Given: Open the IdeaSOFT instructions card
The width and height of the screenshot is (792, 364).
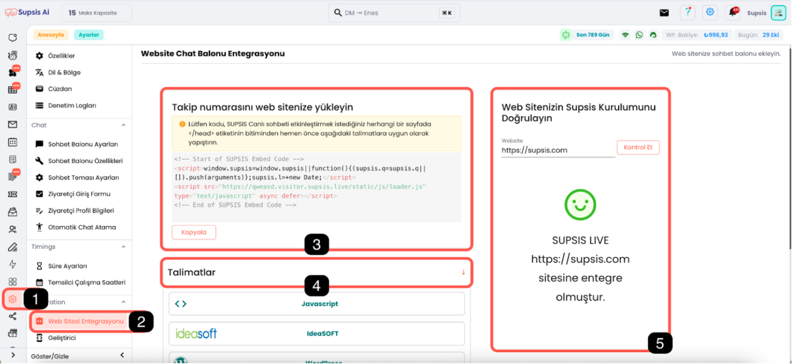Looking at the screenshot, I should click(x=316, y=334).
